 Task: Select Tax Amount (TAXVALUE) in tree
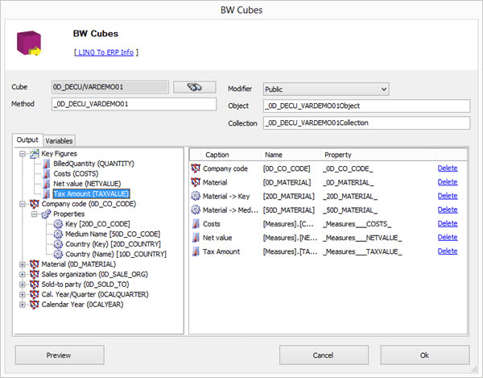tap(85, 193)
